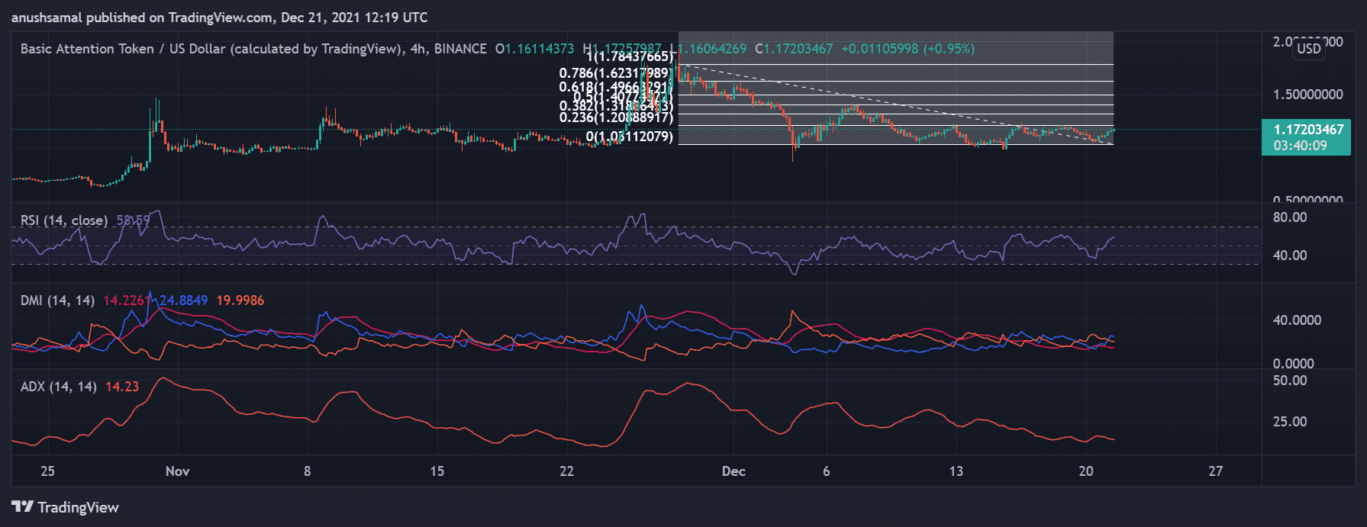This screenshot has height=527, width=1367.
Task: Click the RSI (14, close) indicator label
Action: click(x=64, y=220)
